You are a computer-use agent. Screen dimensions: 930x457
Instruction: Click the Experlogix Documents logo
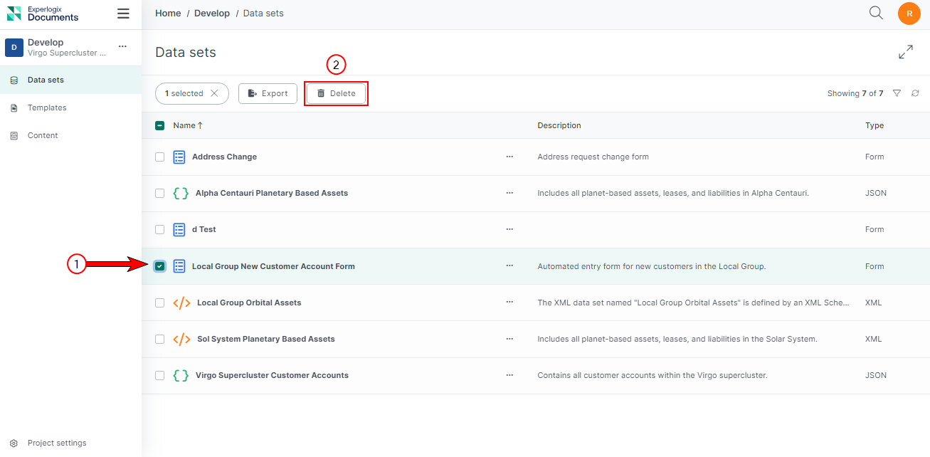click(43, 14)
